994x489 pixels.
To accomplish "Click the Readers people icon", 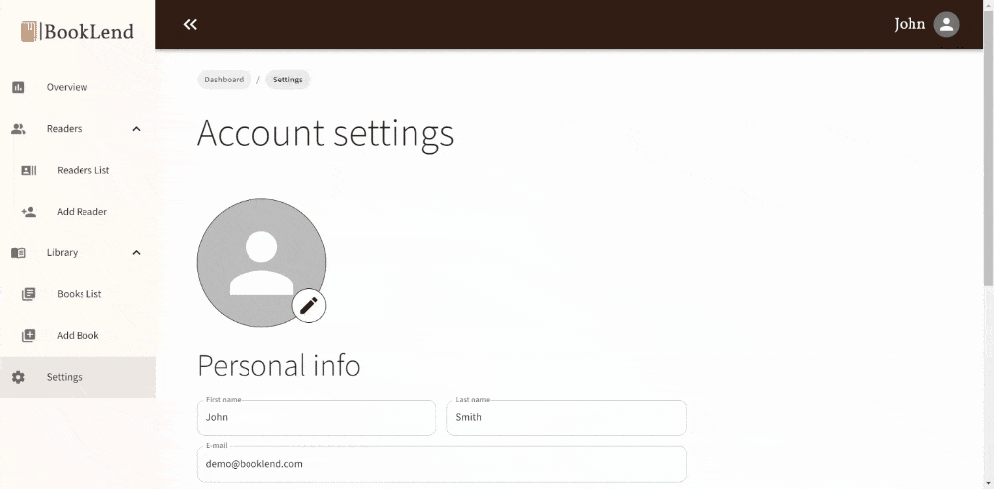I will click(x=18, y=129).
